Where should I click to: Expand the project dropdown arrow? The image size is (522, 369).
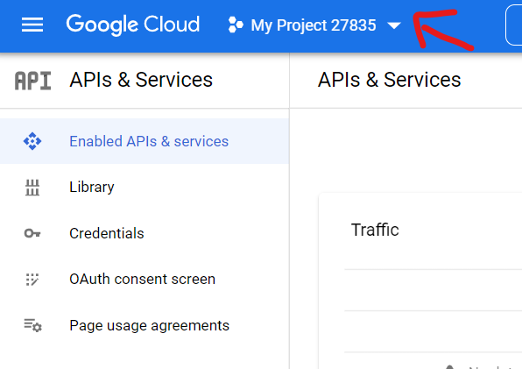394,25
